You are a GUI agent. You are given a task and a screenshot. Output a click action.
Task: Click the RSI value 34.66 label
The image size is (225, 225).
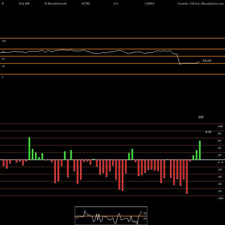tap(207, 61)
